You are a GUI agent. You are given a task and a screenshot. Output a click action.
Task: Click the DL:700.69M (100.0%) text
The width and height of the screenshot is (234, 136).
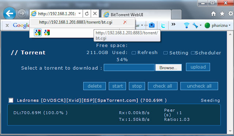(x=41, y=113)
